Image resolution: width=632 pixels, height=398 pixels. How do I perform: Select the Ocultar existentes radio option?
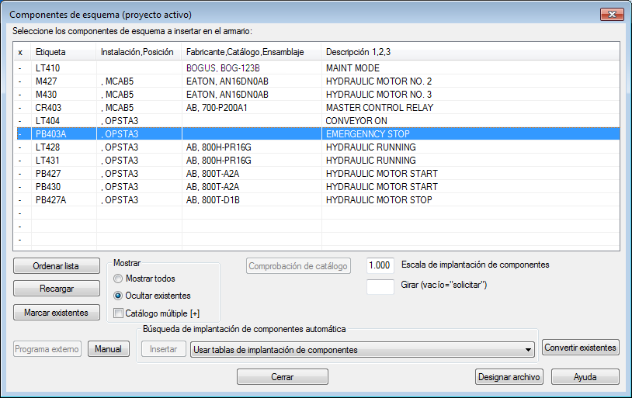pos(118,296)
